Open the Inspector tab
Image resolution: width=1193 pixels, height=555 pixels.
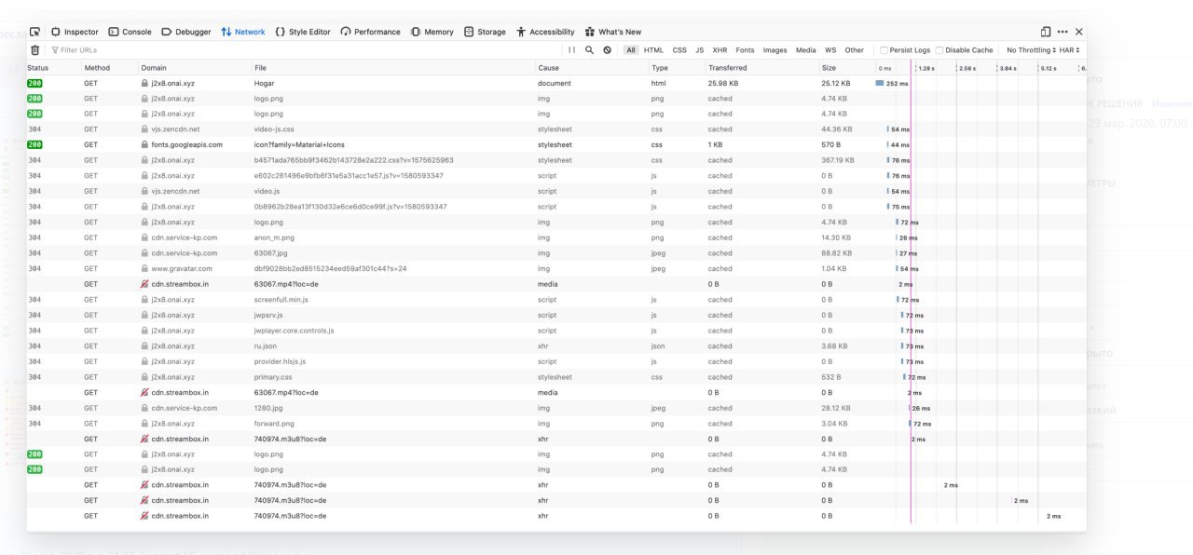[x=75, y=32]
